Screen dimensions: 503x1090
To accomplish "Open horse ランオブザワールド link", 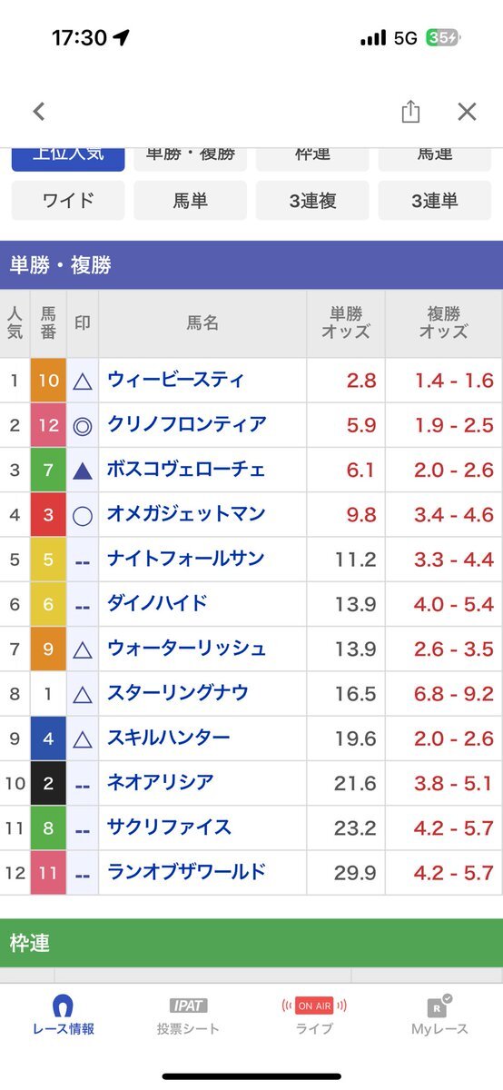I will coord(186,872).
